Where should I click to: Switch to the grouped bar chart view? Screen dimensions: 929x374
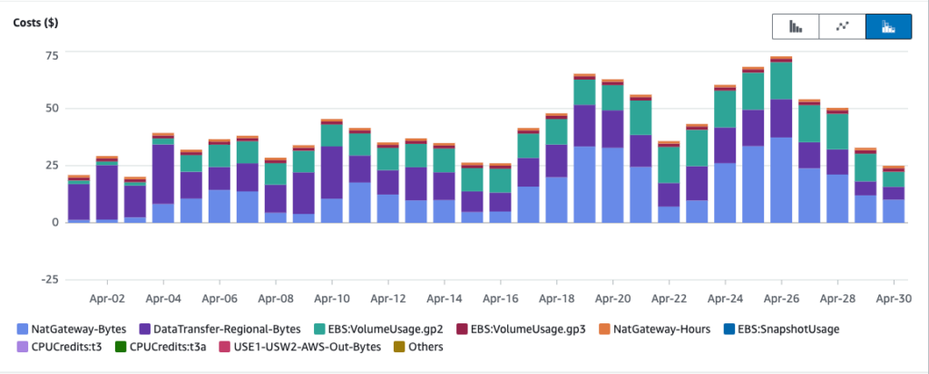point(796,26)
